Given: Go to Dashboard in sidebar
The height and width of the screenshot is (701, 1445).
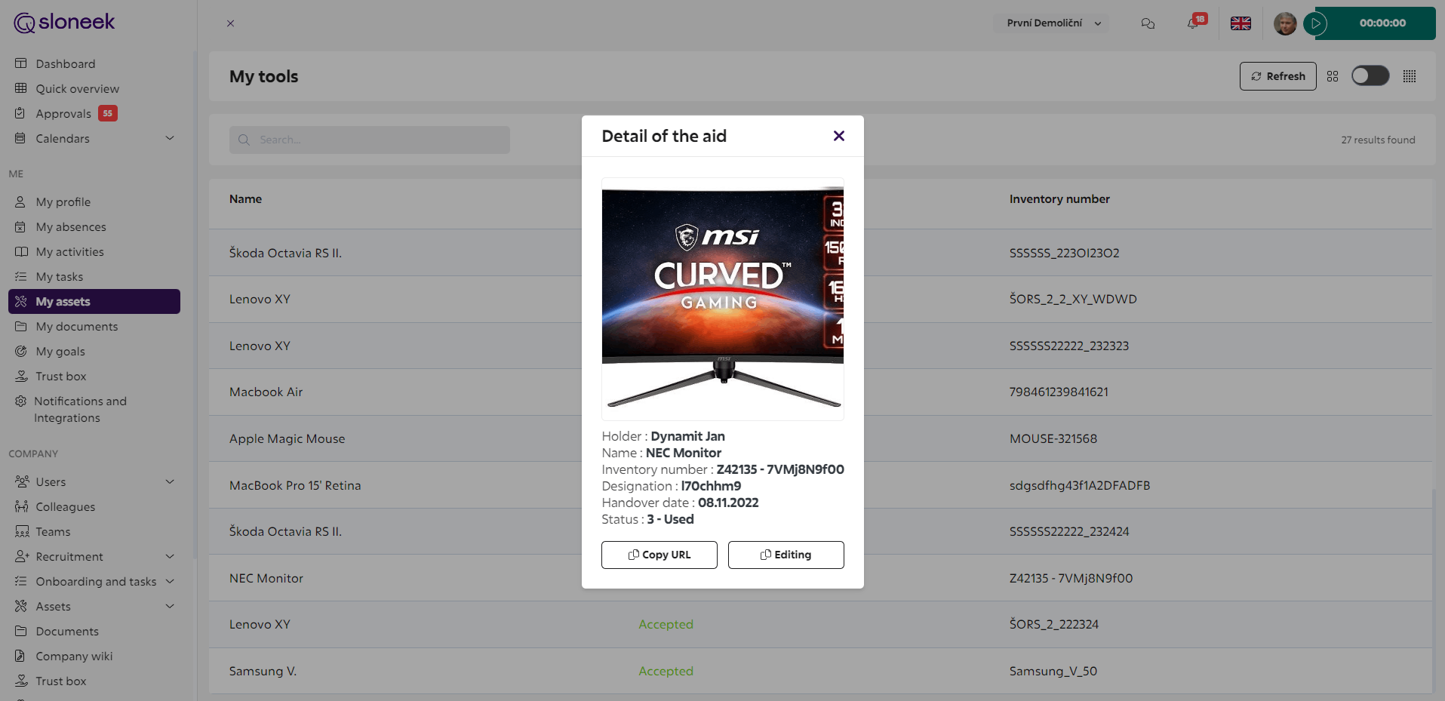Looking at the screenshot, I should click(x=66, y=64).
